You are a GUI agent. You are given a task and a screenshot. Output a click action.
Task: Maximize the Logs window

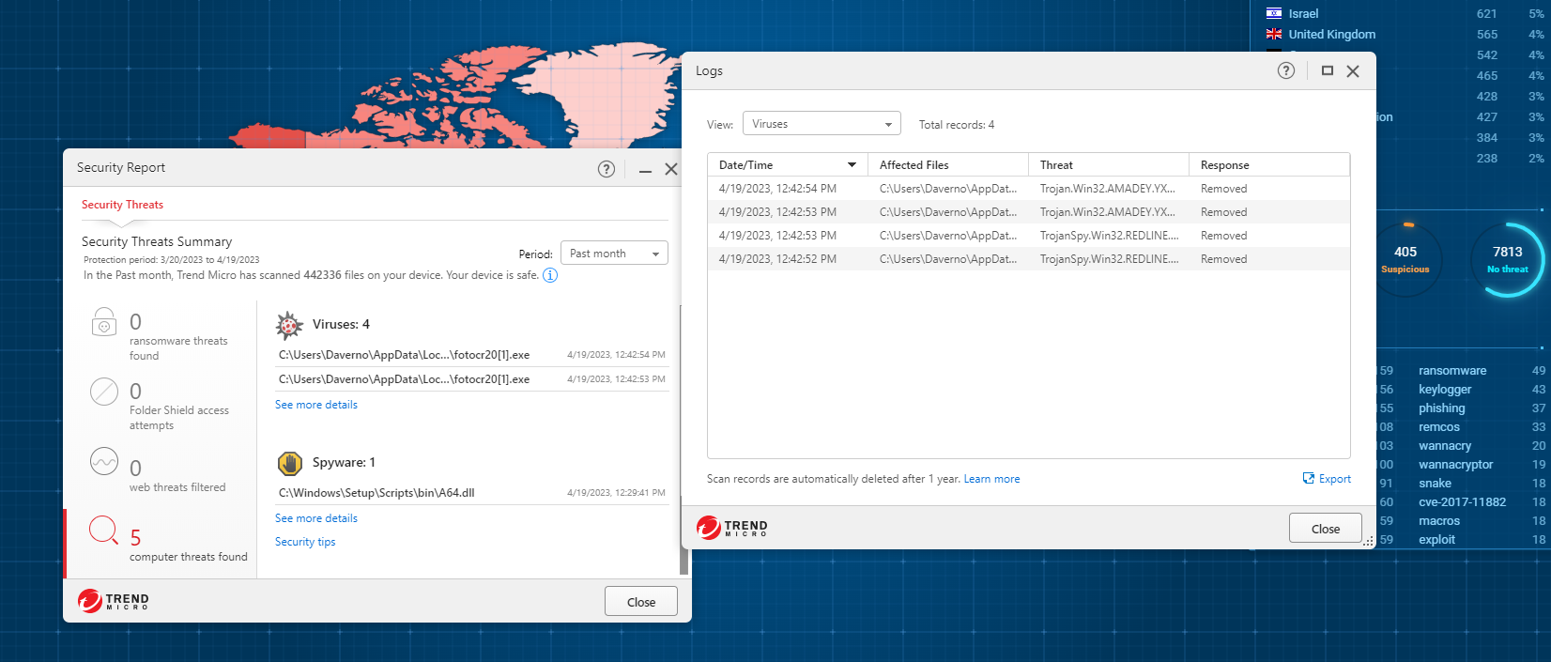1328,70
